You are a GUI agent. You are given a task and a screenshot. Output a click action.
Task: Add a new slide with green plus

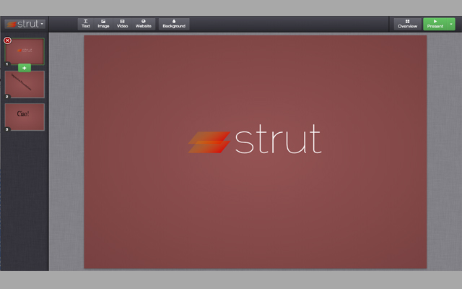25,68
